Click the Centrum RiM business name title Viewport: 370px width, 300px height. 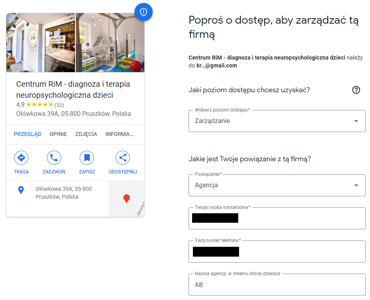(73, 89)
